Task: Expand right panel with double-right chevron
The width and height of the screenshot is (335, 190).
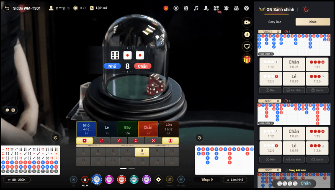Action: point(199,138)
